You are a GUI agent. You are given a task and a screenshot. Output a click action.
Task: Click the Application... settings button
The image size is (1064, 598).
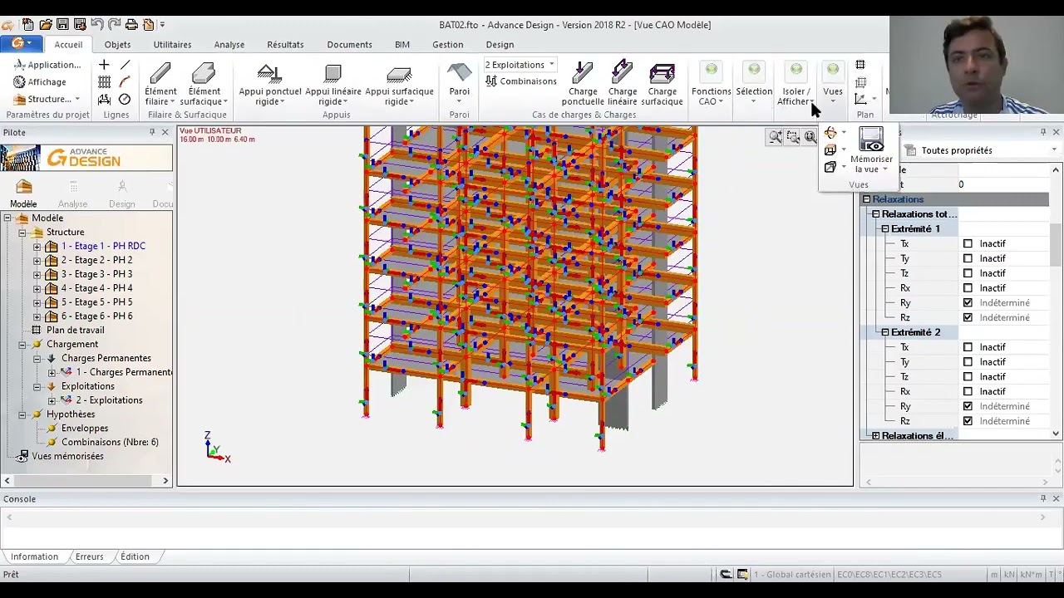tap(47, 65)
